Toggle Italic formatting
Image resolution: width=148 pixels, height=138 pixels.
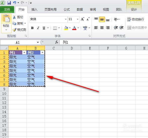(x=38, y=28)
